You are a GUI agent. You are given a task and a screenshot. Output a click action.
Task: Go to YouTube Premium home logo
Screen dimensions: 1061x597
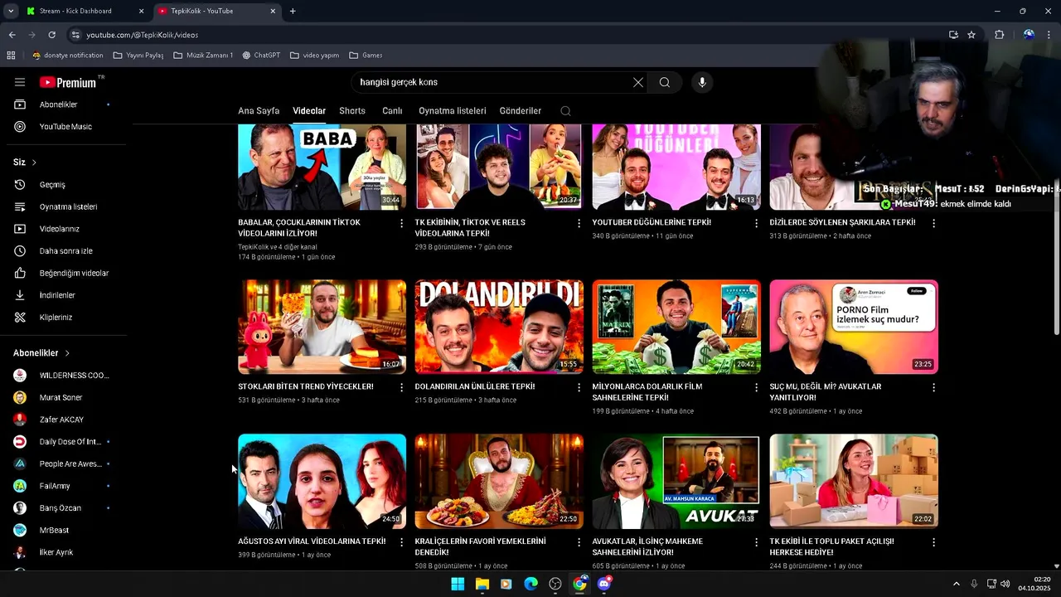[x=70, y=82]
